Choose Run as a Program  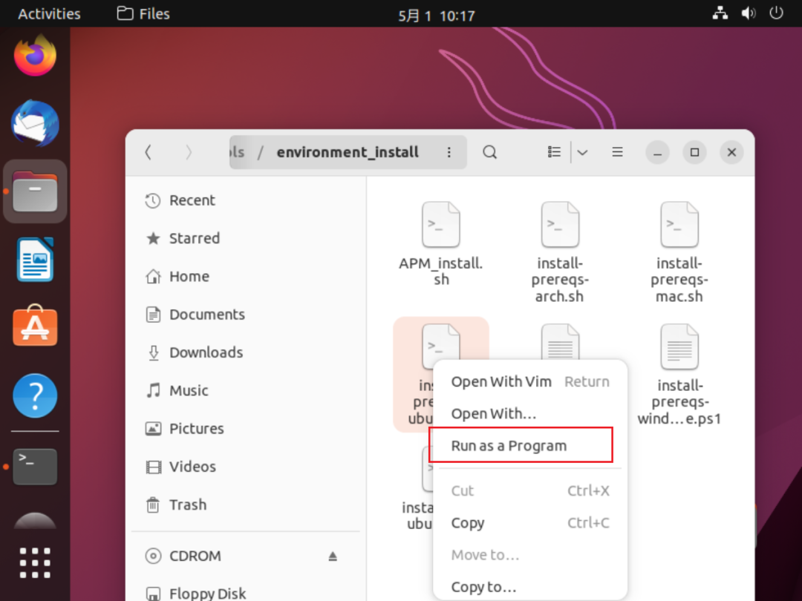point(530,446)
